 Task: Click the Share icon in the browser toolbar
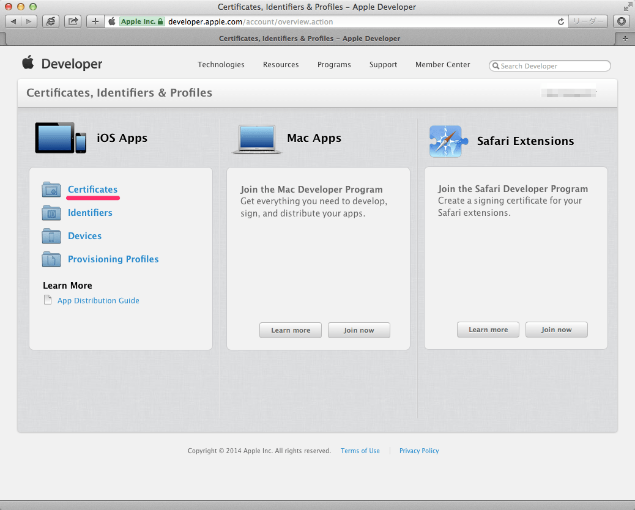(72, 20)
